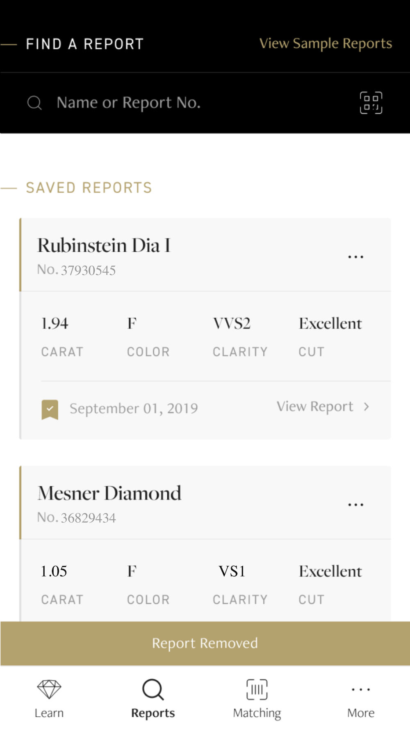Tap the Matching tab label

(257, 713)
